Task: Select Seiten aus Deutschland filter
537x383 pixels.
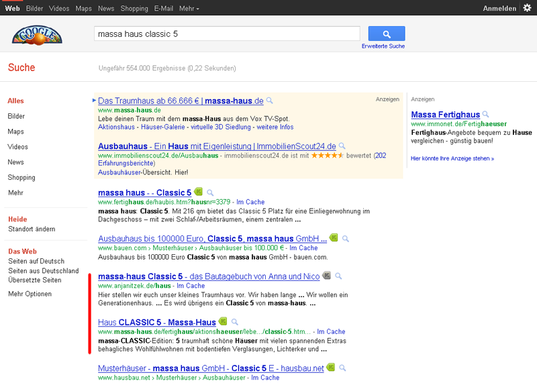Action: click(x=43, y=271)
